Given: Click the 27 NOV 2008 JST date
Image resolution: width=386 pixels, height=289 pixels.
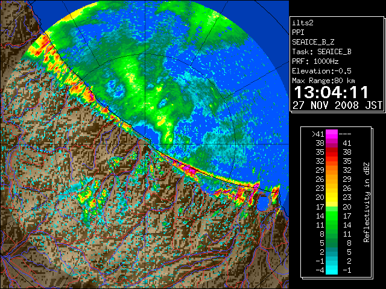Looking at the screenshot, I should coord(337,105).
